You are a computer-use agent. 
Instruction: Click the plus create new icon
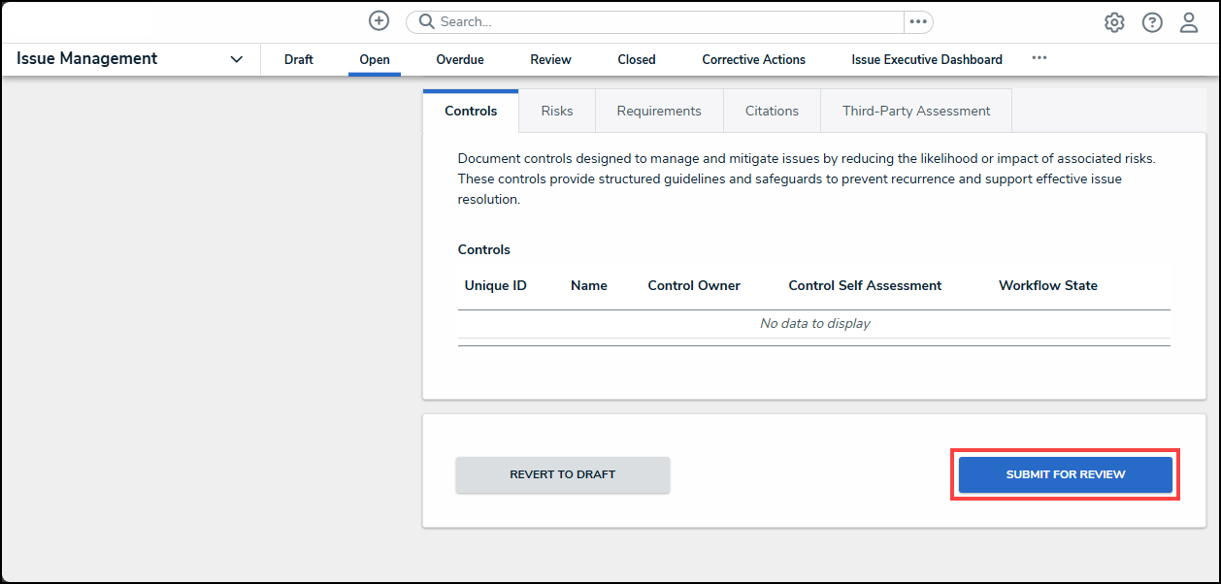(379, 21)
